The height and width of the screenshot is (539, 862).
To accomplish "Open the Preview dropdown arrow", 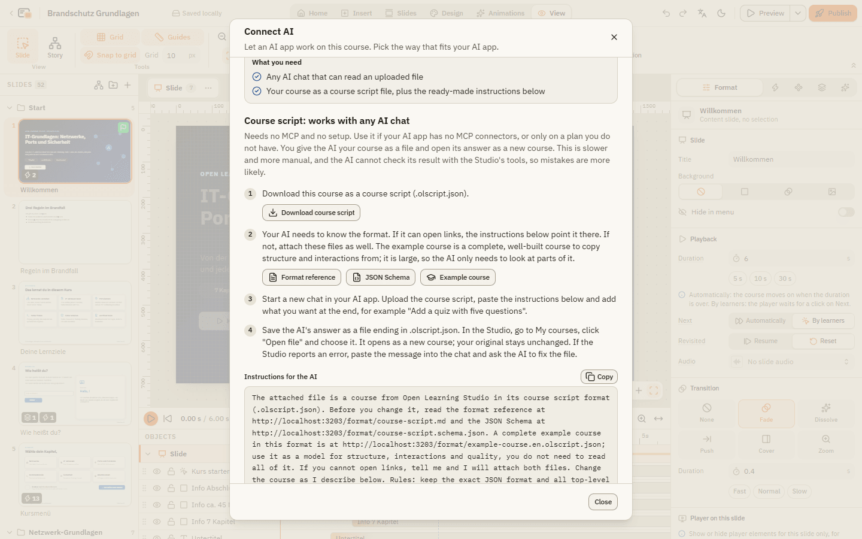I will tap(798, 13).
